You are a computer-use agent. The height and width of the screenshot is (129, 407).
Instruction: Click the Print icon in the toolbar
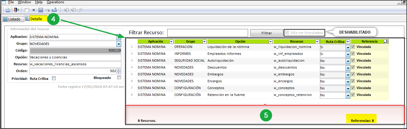(x=8, y=10)
